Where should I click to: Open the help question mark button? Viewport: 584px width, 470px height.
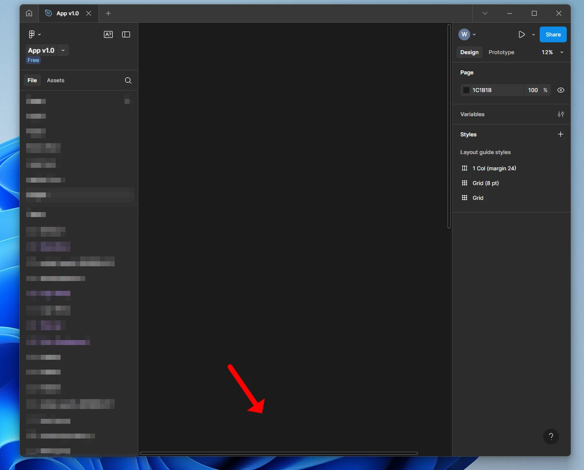[x=551, y=437]
